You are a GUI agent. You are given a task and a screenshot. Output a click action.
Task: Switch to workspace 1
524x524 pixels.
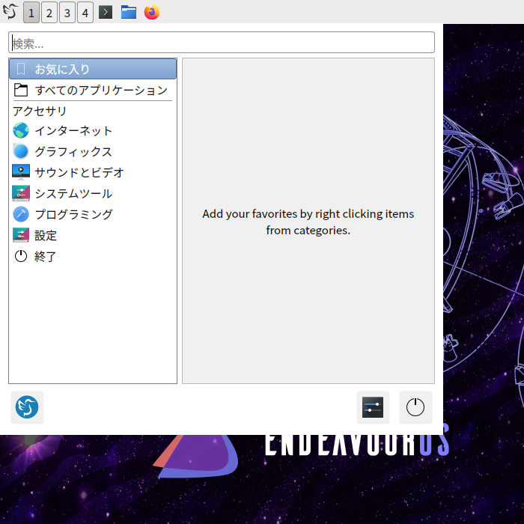(x=31, y=13)
